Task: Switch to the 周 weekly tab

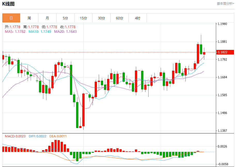Action: tap(29, 18)
